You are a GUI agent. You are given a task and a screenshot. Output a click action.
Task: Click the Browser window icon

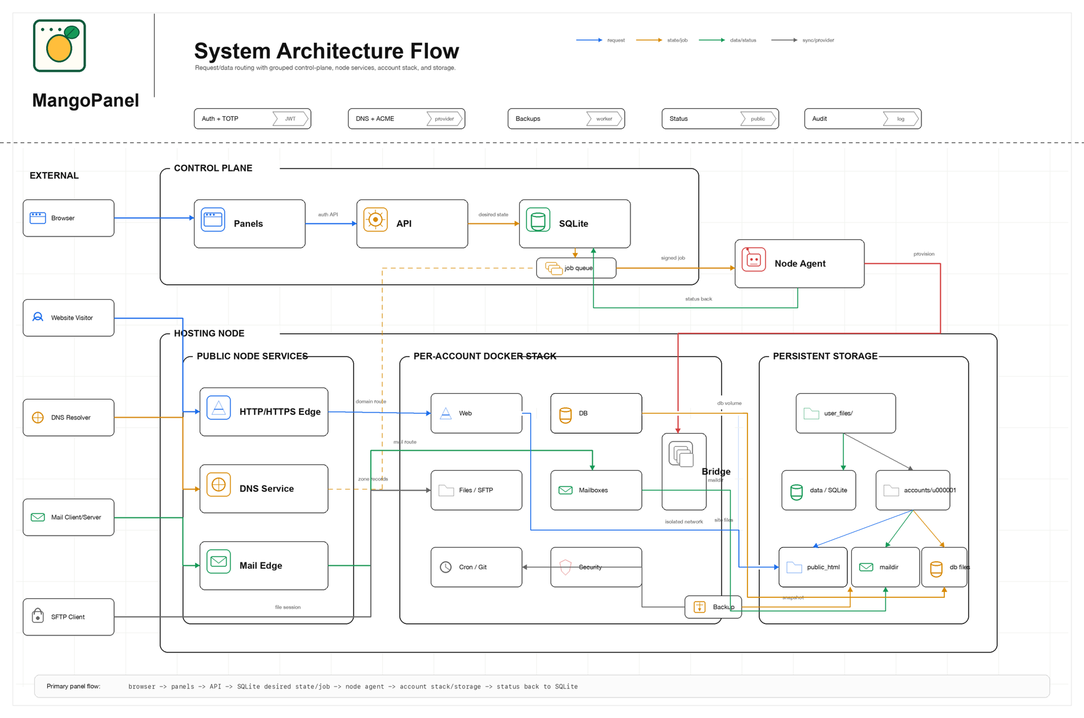[38, 218]
